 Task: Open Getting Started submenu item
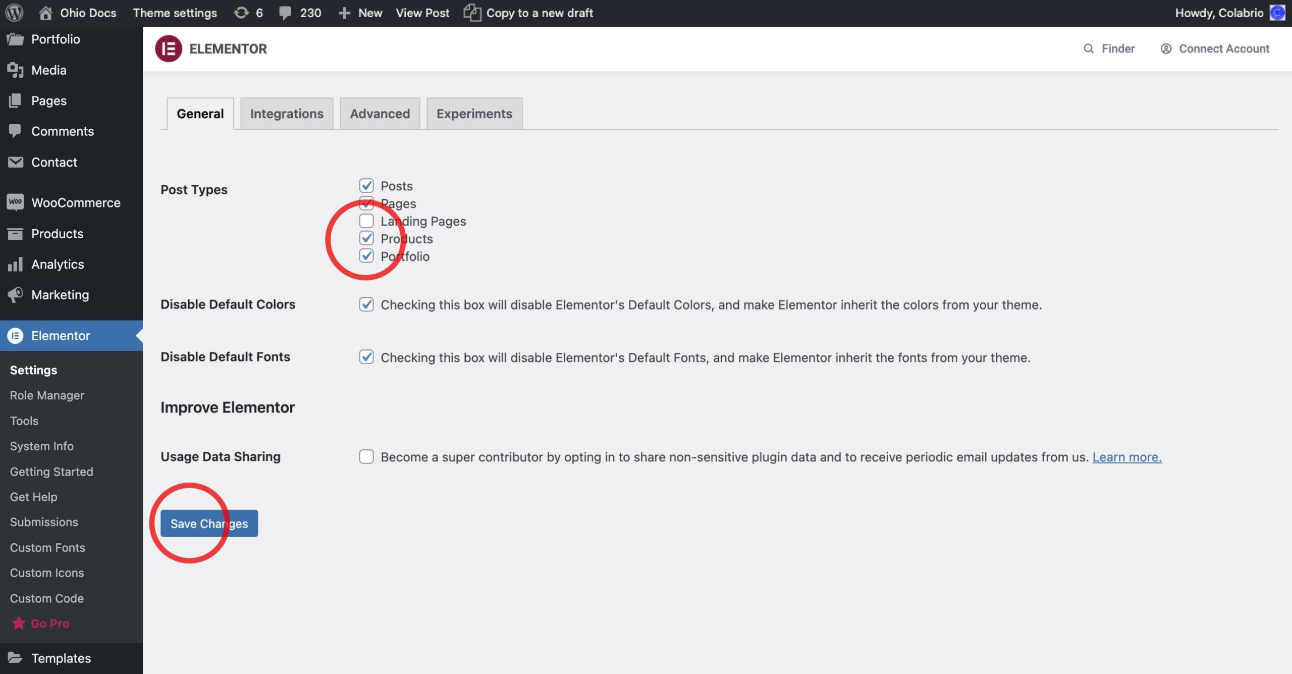tap(51, 472)
